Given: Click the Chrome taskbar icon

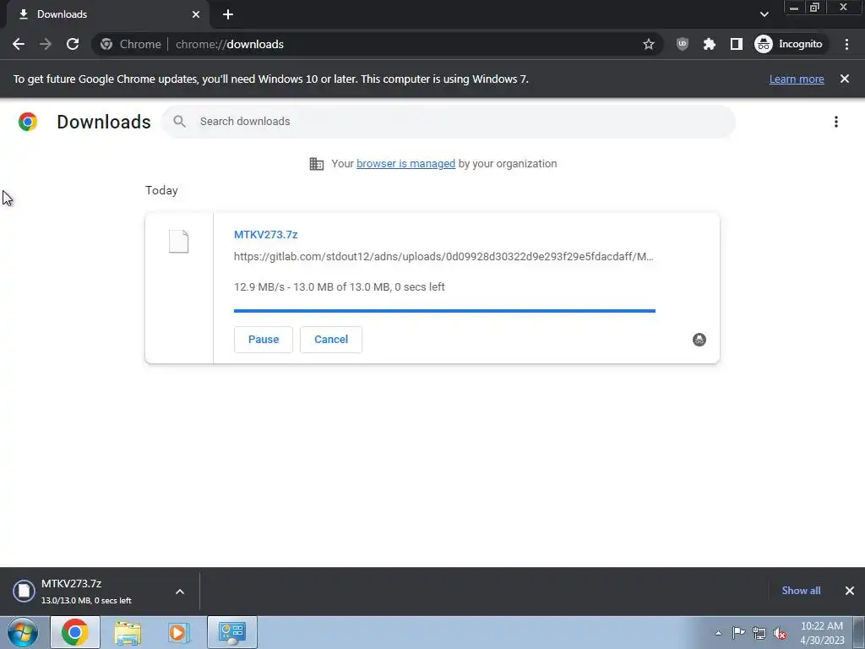Looking at the screenshot, I should point(75,632).
